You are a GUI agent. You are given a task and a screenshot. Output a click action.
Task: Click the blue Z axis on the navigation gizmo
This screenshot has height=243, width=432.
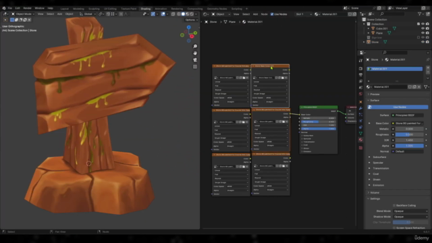point(189,27)
